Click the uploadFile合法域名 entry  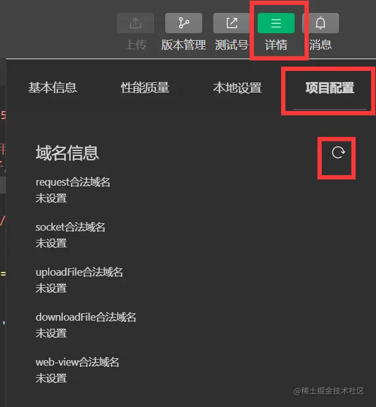coord(79,272)
